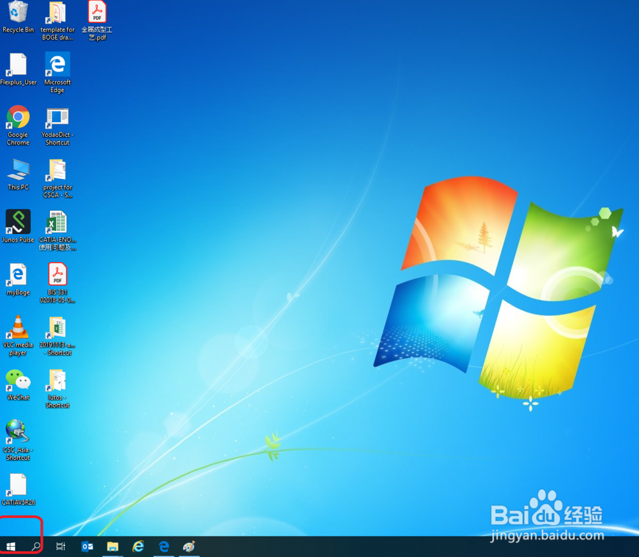Select the 金属成型工艺.pdf file icon
The image size is (639, 557).
click(97, 12)
